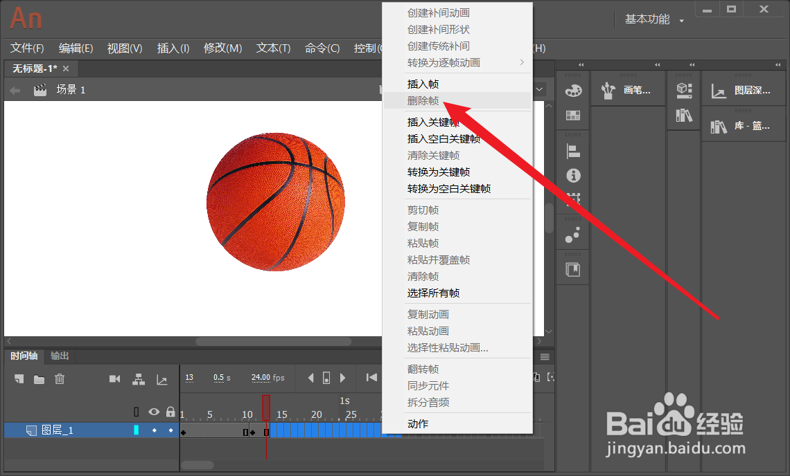Open the timeline panel options menu
This screenshot has height=476, width=790.
pyautogui.click(x=545, y=357)
